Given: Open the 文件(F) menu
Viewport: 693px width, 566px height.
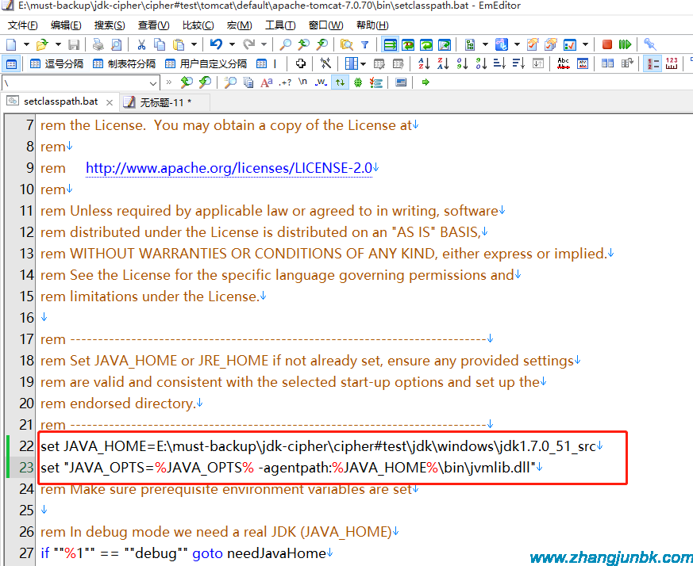Looking at the screenshot, I should tap(23, 25).
